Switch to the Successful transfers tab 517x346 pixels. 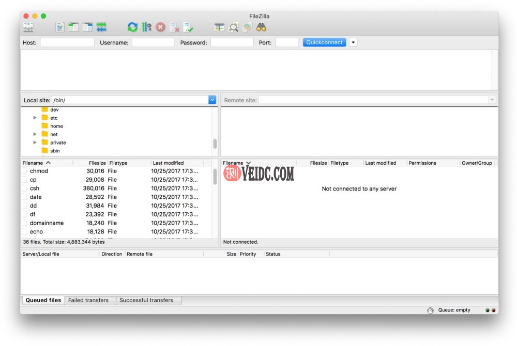pyautogui.click(x=146, y=300)
